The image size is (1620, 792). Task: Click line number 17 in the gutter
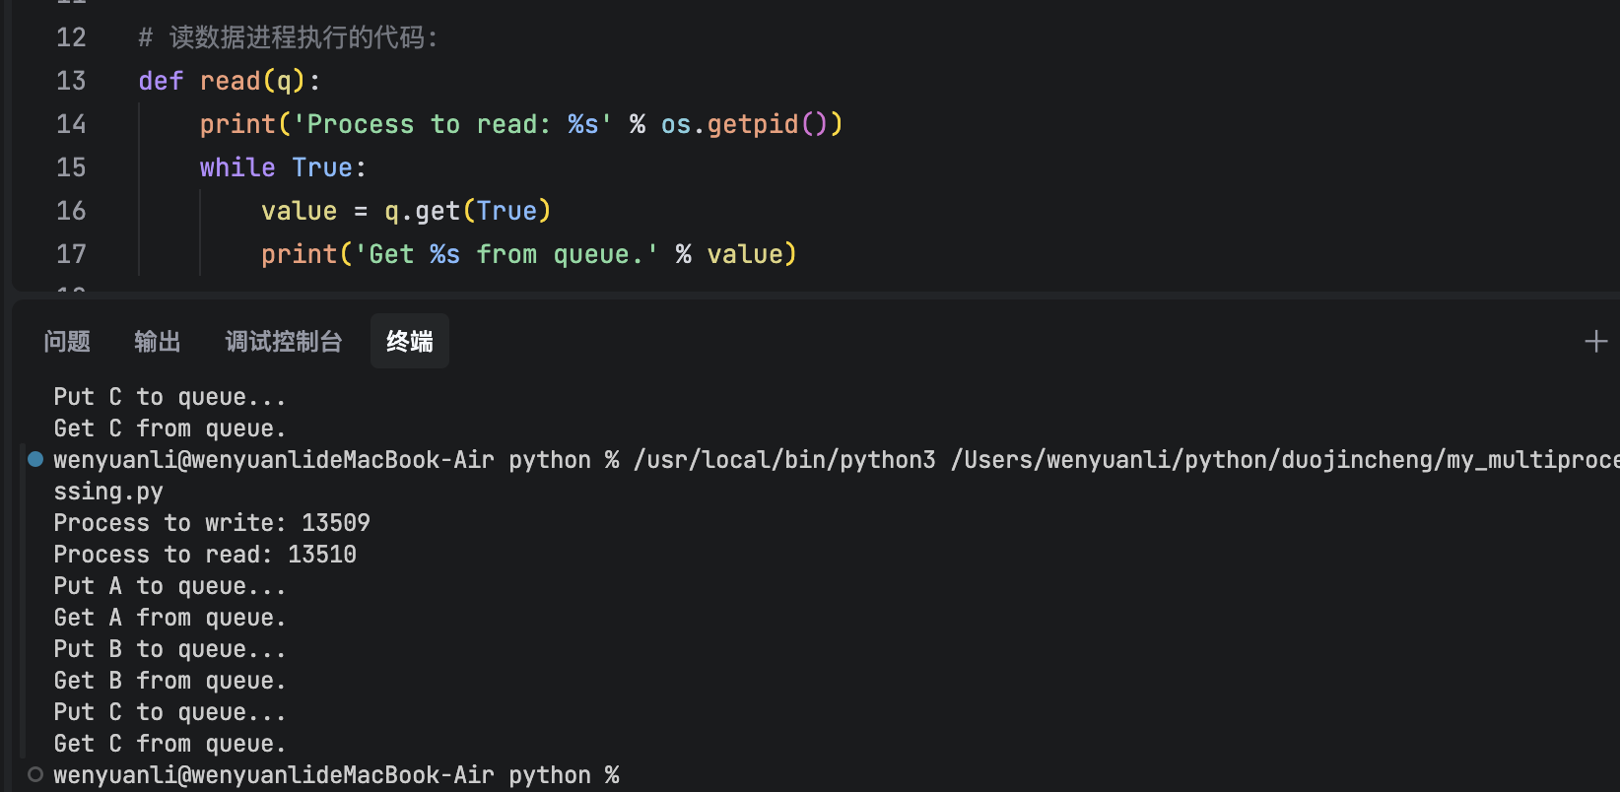pyautogui.click(x=71, y=254)
